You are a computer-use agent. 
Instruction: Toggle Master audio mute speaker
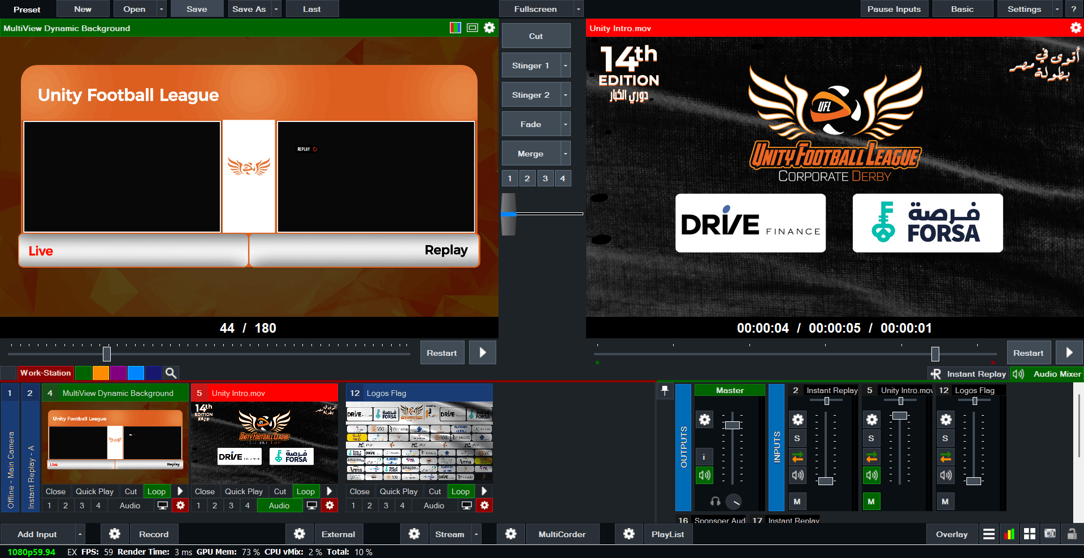click(704, 475)
